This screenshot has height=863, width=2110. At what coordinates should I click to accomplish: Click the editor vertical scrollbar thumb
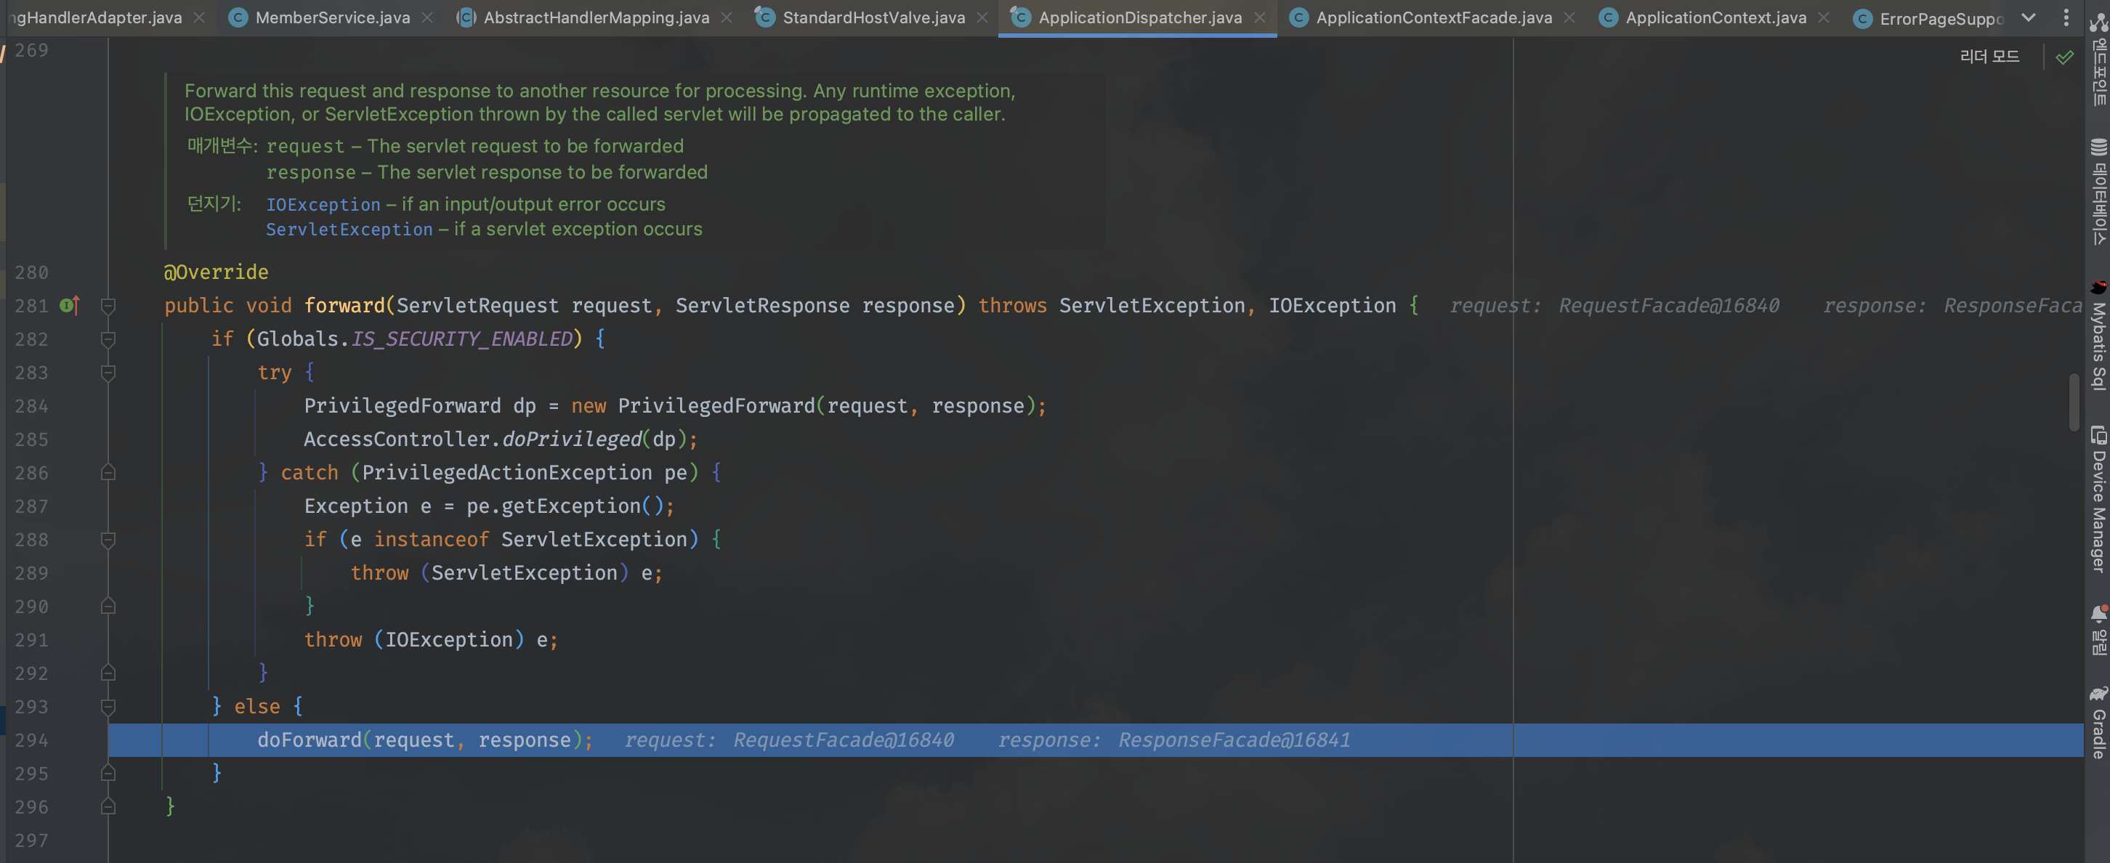click(2074, 401)
